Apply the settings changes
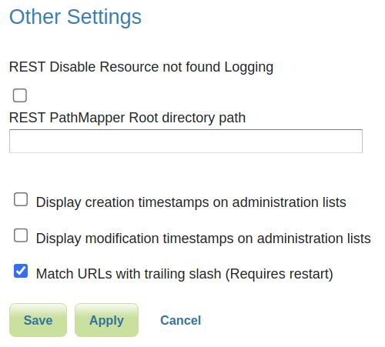This screenshot has width=385, height=347. 106,320
